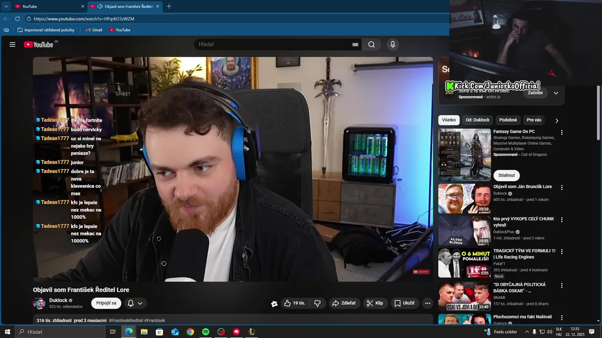The image size is (602, 338).
Task: Expand the sponsored artlist.io ad chevron
Action: [555, 93]
